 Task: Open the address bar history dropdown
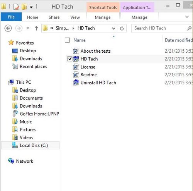[x=113, y=28]
